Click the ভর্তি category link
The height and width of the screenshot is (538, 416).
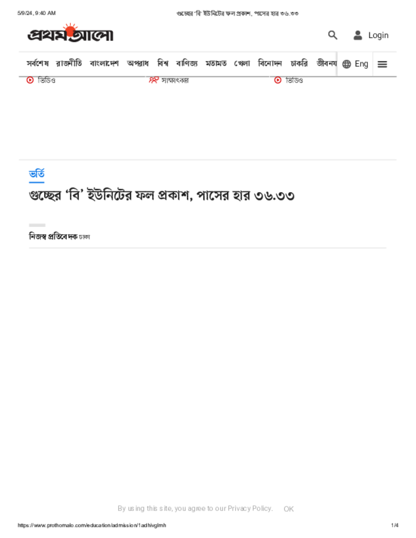(37, 174)
